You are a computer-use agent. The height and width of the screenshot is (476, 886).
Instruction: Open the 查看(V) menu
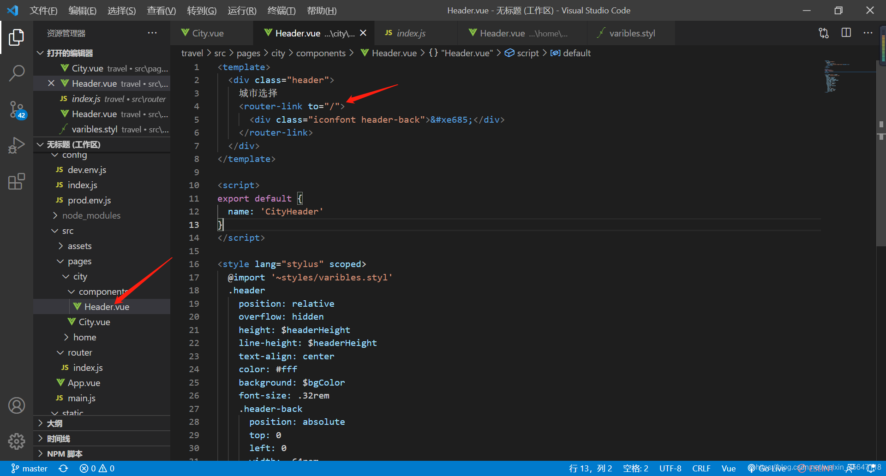coord(161,11)
